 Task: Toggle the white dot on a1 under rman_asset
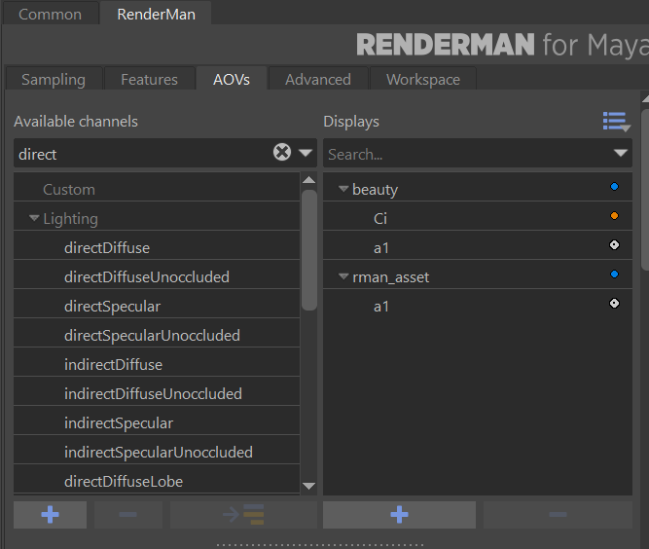pyautogui.click(x=614, y=304)
